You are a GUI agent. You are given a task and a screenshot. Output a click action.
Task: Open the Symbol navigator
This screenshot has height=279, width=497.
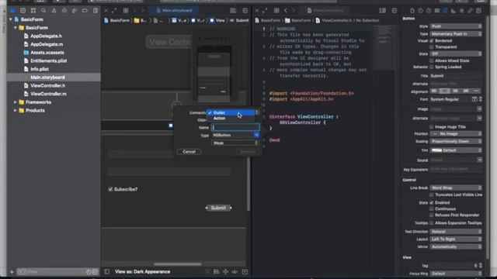click(x=33, y=10)
